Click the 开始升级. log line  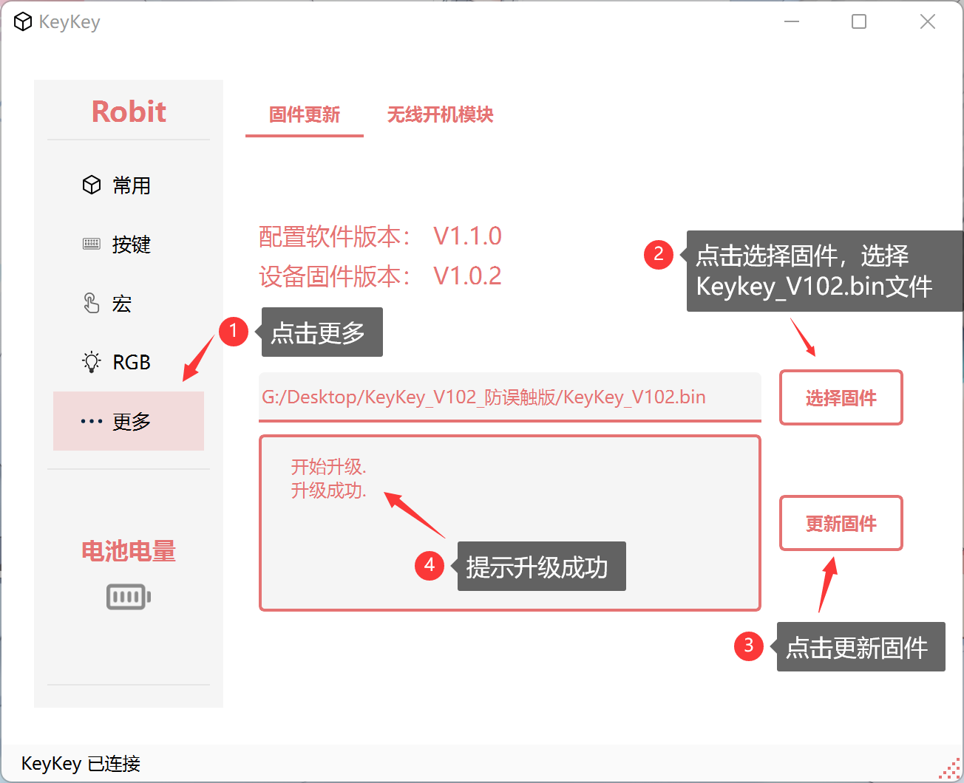click(x=329, y=467)
